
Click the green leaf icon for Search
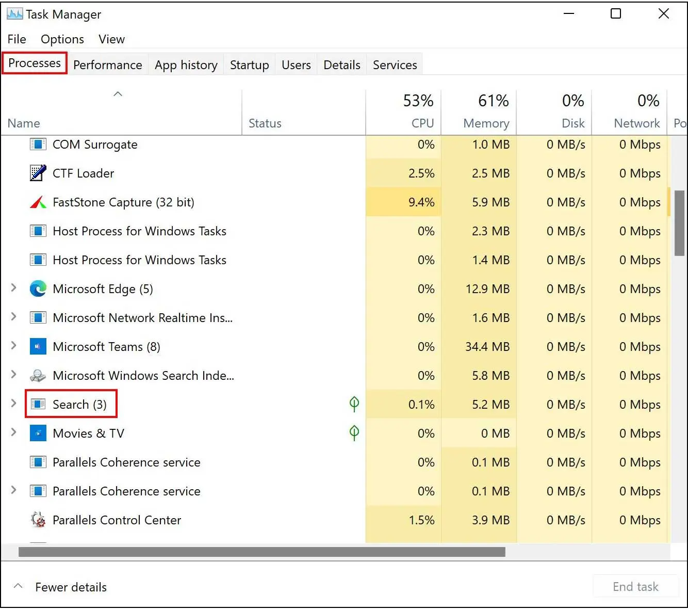354,404
